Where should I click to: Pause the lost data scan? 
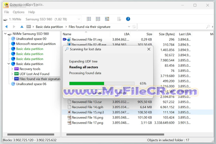coord(123,93)
